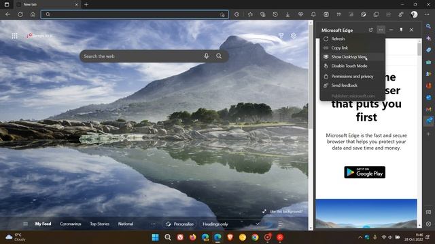
Task: Click Get it on Google Play badge
Action: tap(364, 172)
